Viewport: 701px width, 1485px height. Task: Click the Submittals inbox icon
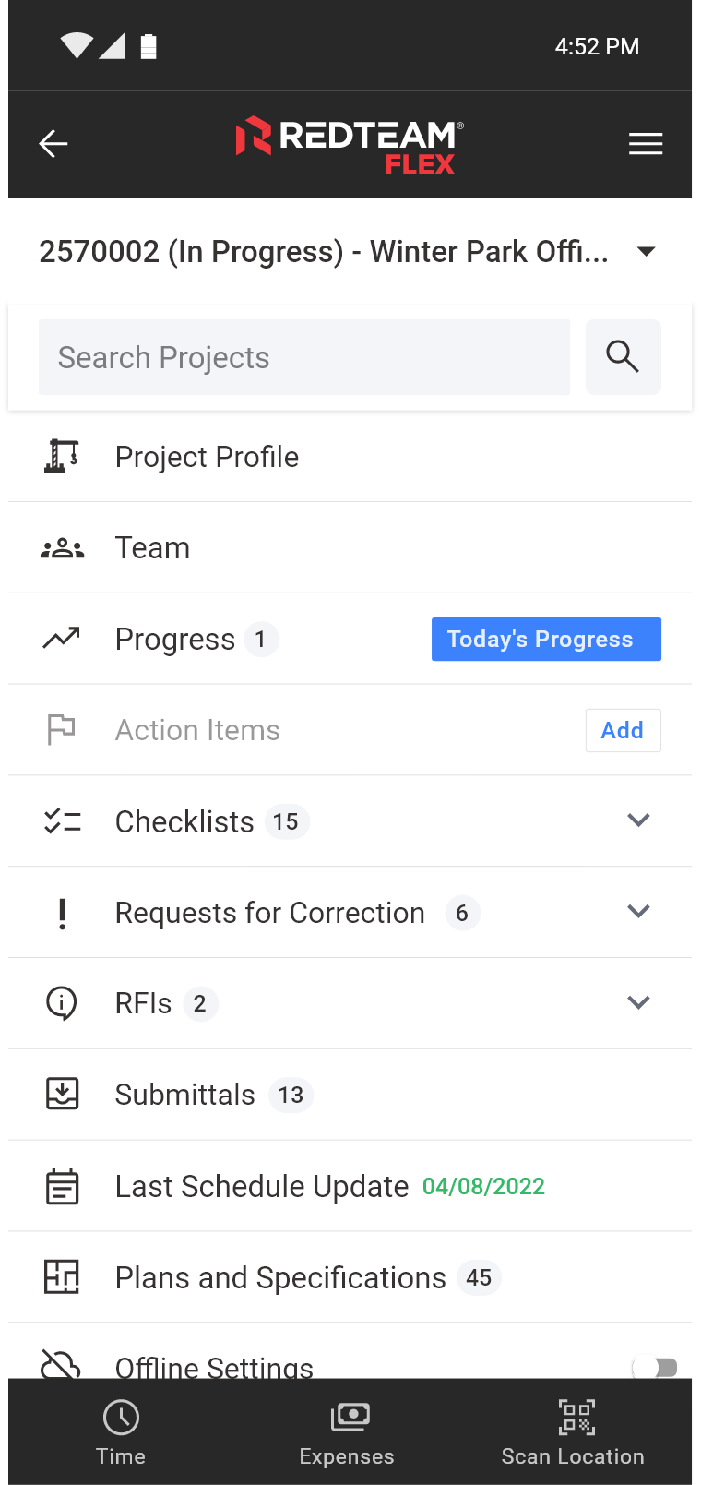[x=62, y=1095]
